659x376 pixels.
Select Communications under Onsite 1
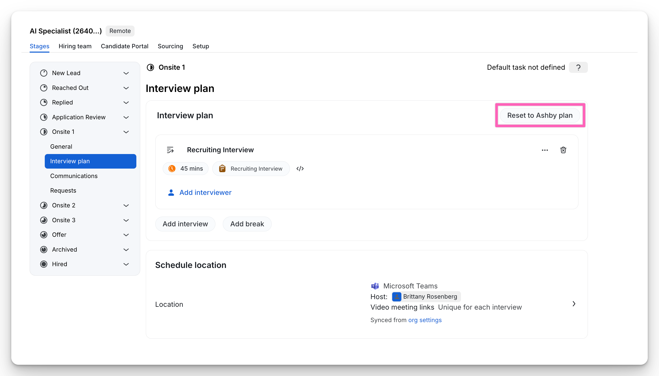click(74, 176)
